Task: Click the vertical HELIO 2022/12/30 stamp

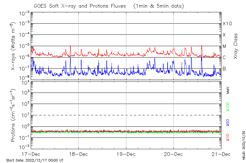Action: 243,145
